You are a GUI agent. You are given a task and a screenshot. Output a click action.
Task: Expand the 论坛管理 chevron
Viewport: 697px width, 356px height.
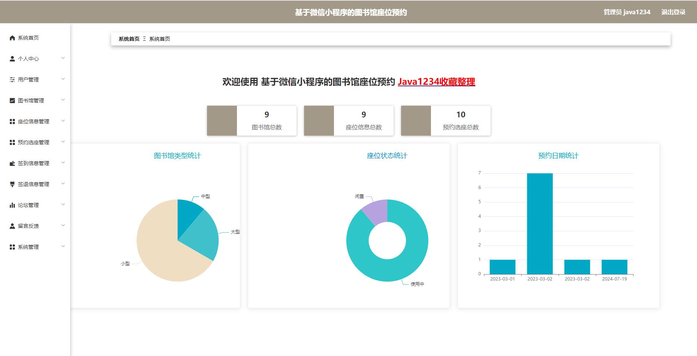pos(63,204)
